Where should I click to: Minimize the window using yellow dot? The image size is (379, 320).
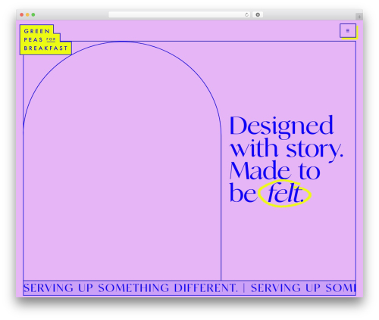pos(27,15)
